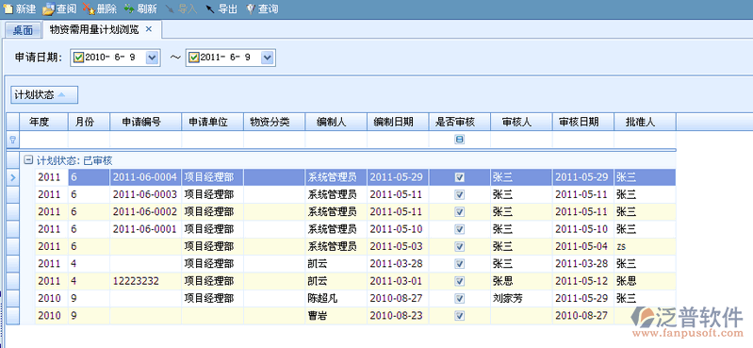
Task: Click the 是否审核 column filter icon
Action: point(460,140)
